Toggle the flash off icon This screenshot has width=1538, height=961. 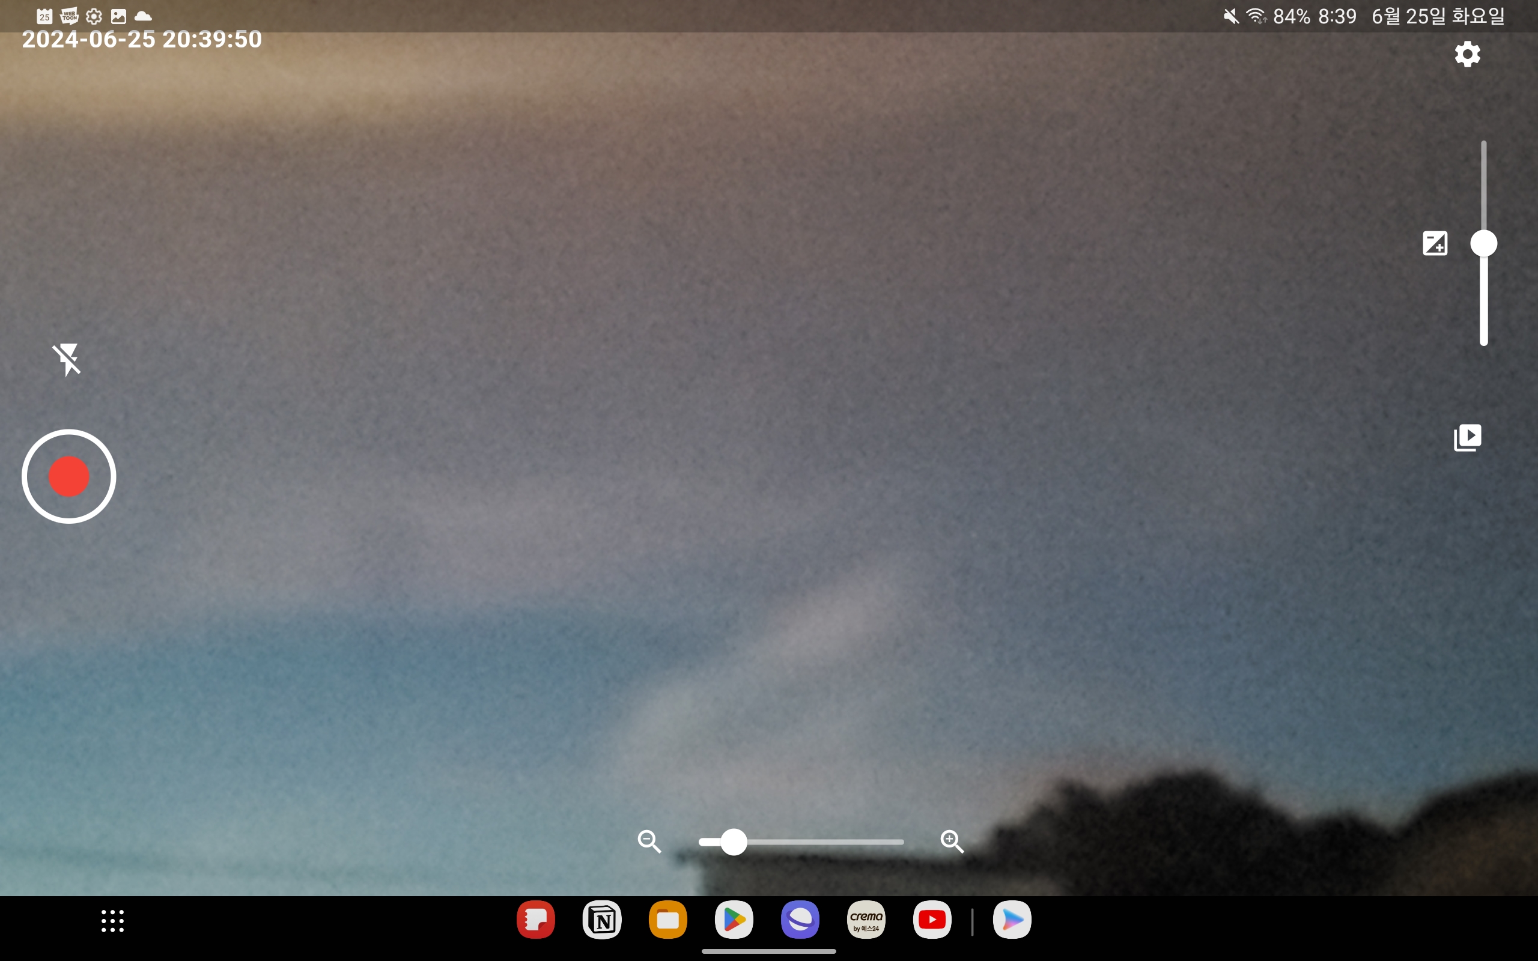(x=67, y=360)
